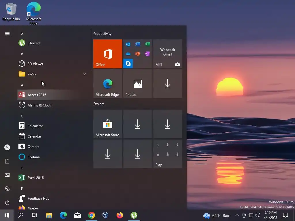Open the Calendar app
This screenshot has height=221, width=295.
[52, 136]
